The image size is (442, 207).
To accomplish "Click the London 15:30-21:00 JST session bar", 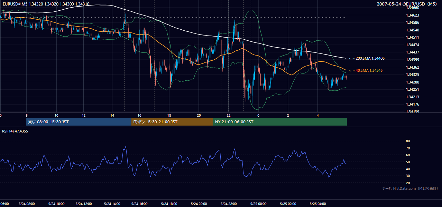I will [172, 122].
